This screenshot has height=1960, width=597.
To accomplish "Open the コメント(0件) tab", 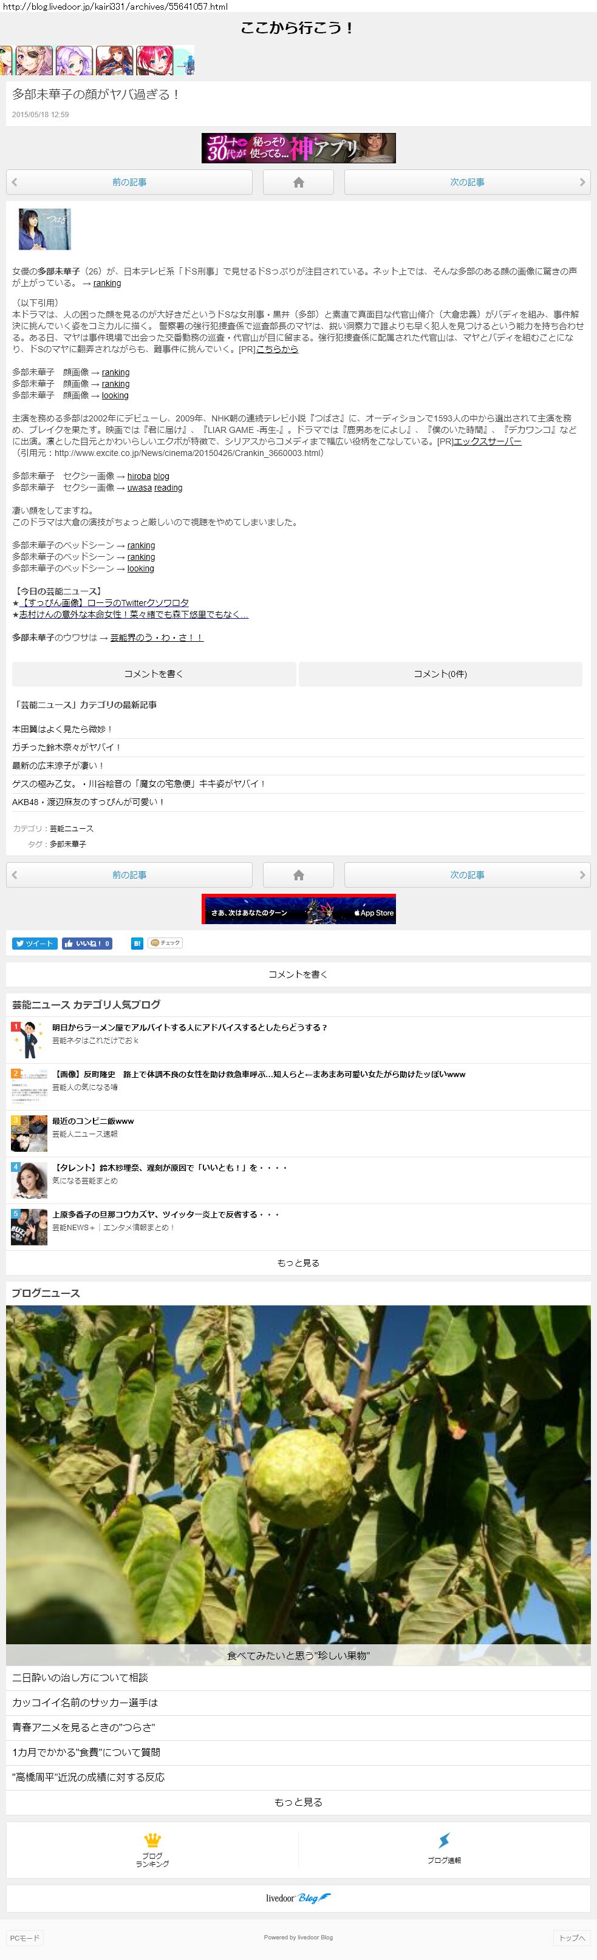I will (x=440, y=674).
